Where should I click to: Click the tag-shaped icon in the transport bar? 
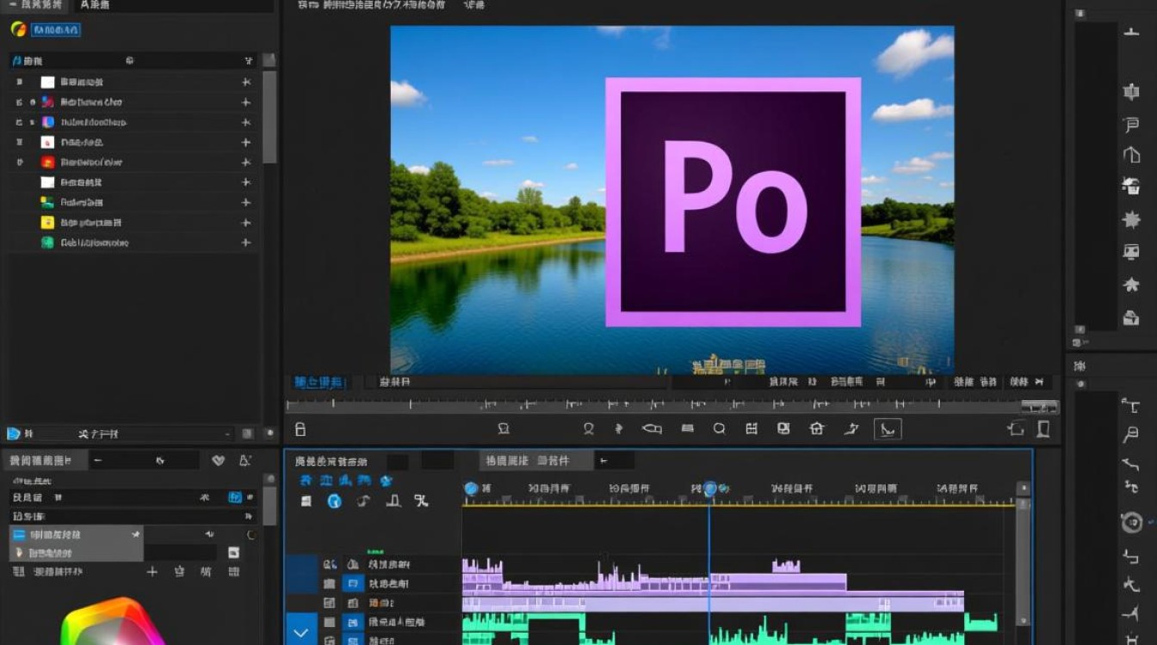[652, 428]
